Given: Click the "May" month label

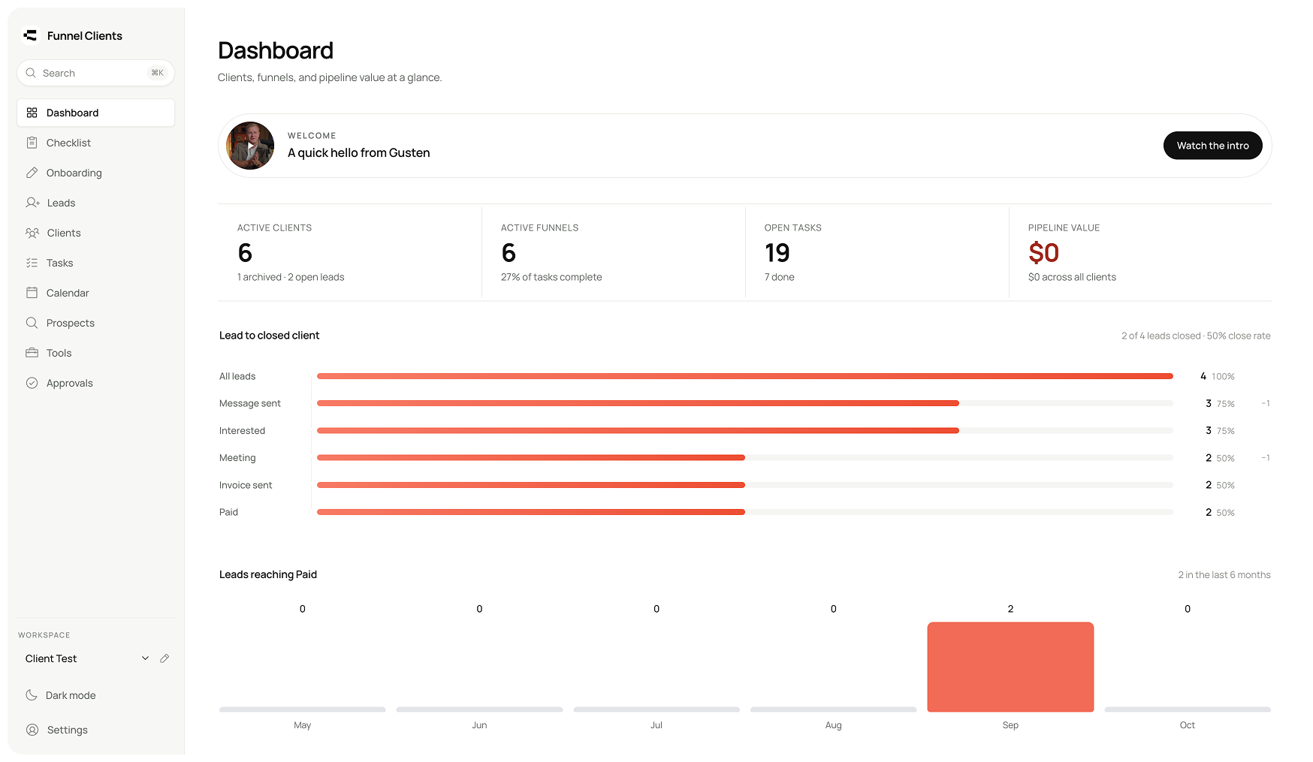Looking at the screenshot, I should (302, 725).
